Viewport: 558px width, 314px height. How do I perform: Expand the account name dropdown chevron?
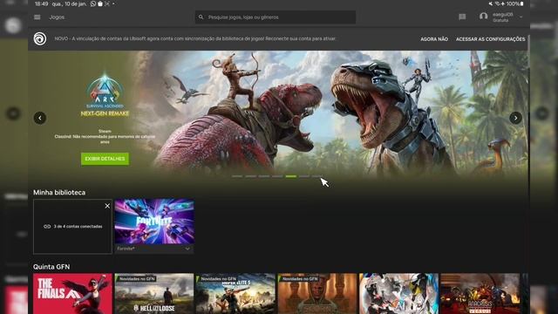coord(521,17)
